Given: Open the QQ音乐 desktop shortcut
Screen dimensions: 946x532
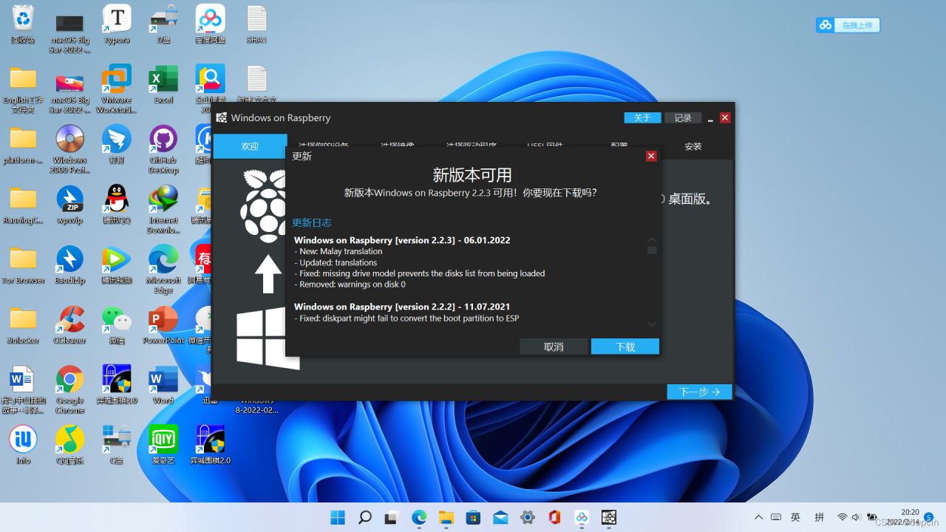Looking at the screenshot, I should (x=70, y=446).
